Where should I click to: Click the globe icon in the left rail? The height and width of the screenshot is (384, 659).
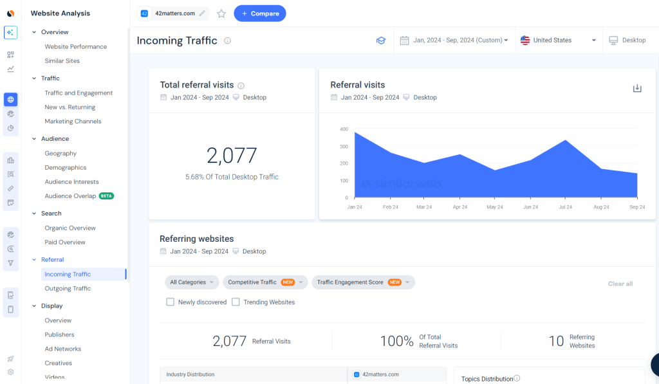pos(10,99)
